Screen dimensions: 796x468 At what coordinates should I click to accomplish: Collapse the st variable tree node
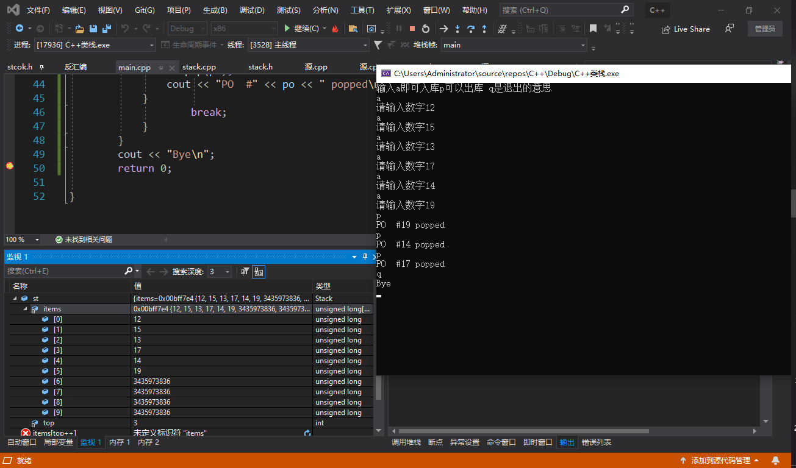[15, 299]
